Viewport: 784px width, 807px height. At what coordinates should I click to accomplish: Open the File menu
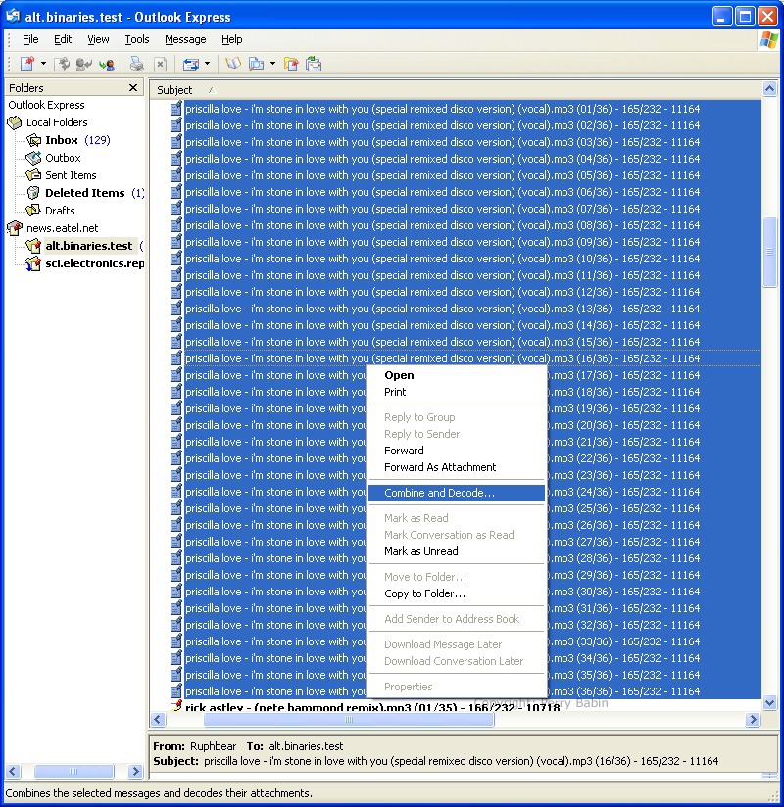coord(30,39)
